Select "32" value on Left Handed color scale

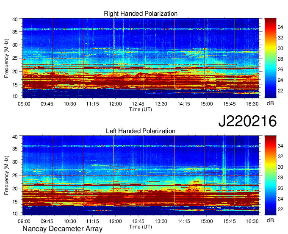[x=280, y=156]
